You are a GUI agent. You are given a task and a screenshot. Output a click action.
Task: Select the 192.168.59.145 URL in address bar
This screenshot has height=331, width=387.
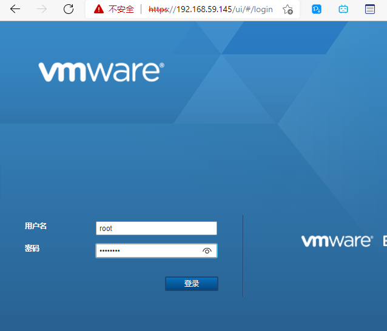210,9
